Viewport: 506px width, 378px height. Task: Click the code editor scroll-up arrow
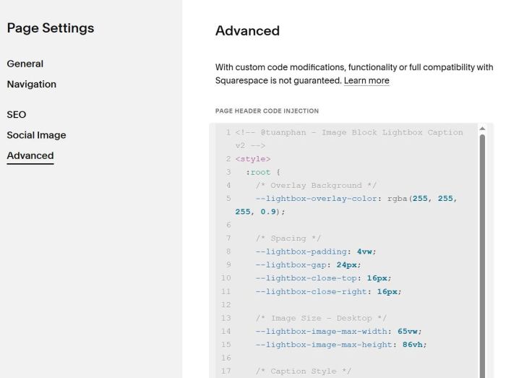(x=482, y=129)
